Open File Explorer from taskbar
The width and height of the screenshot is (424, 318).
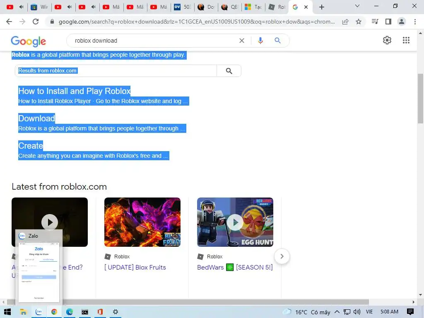point(23,312)
